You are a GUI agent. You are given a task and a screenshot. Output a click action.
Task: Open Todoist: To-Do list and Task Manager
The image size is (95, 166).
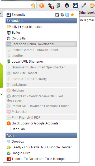(41, 159)
